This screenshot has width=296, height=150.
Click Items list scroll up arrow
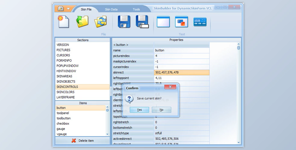pos(107,107)
